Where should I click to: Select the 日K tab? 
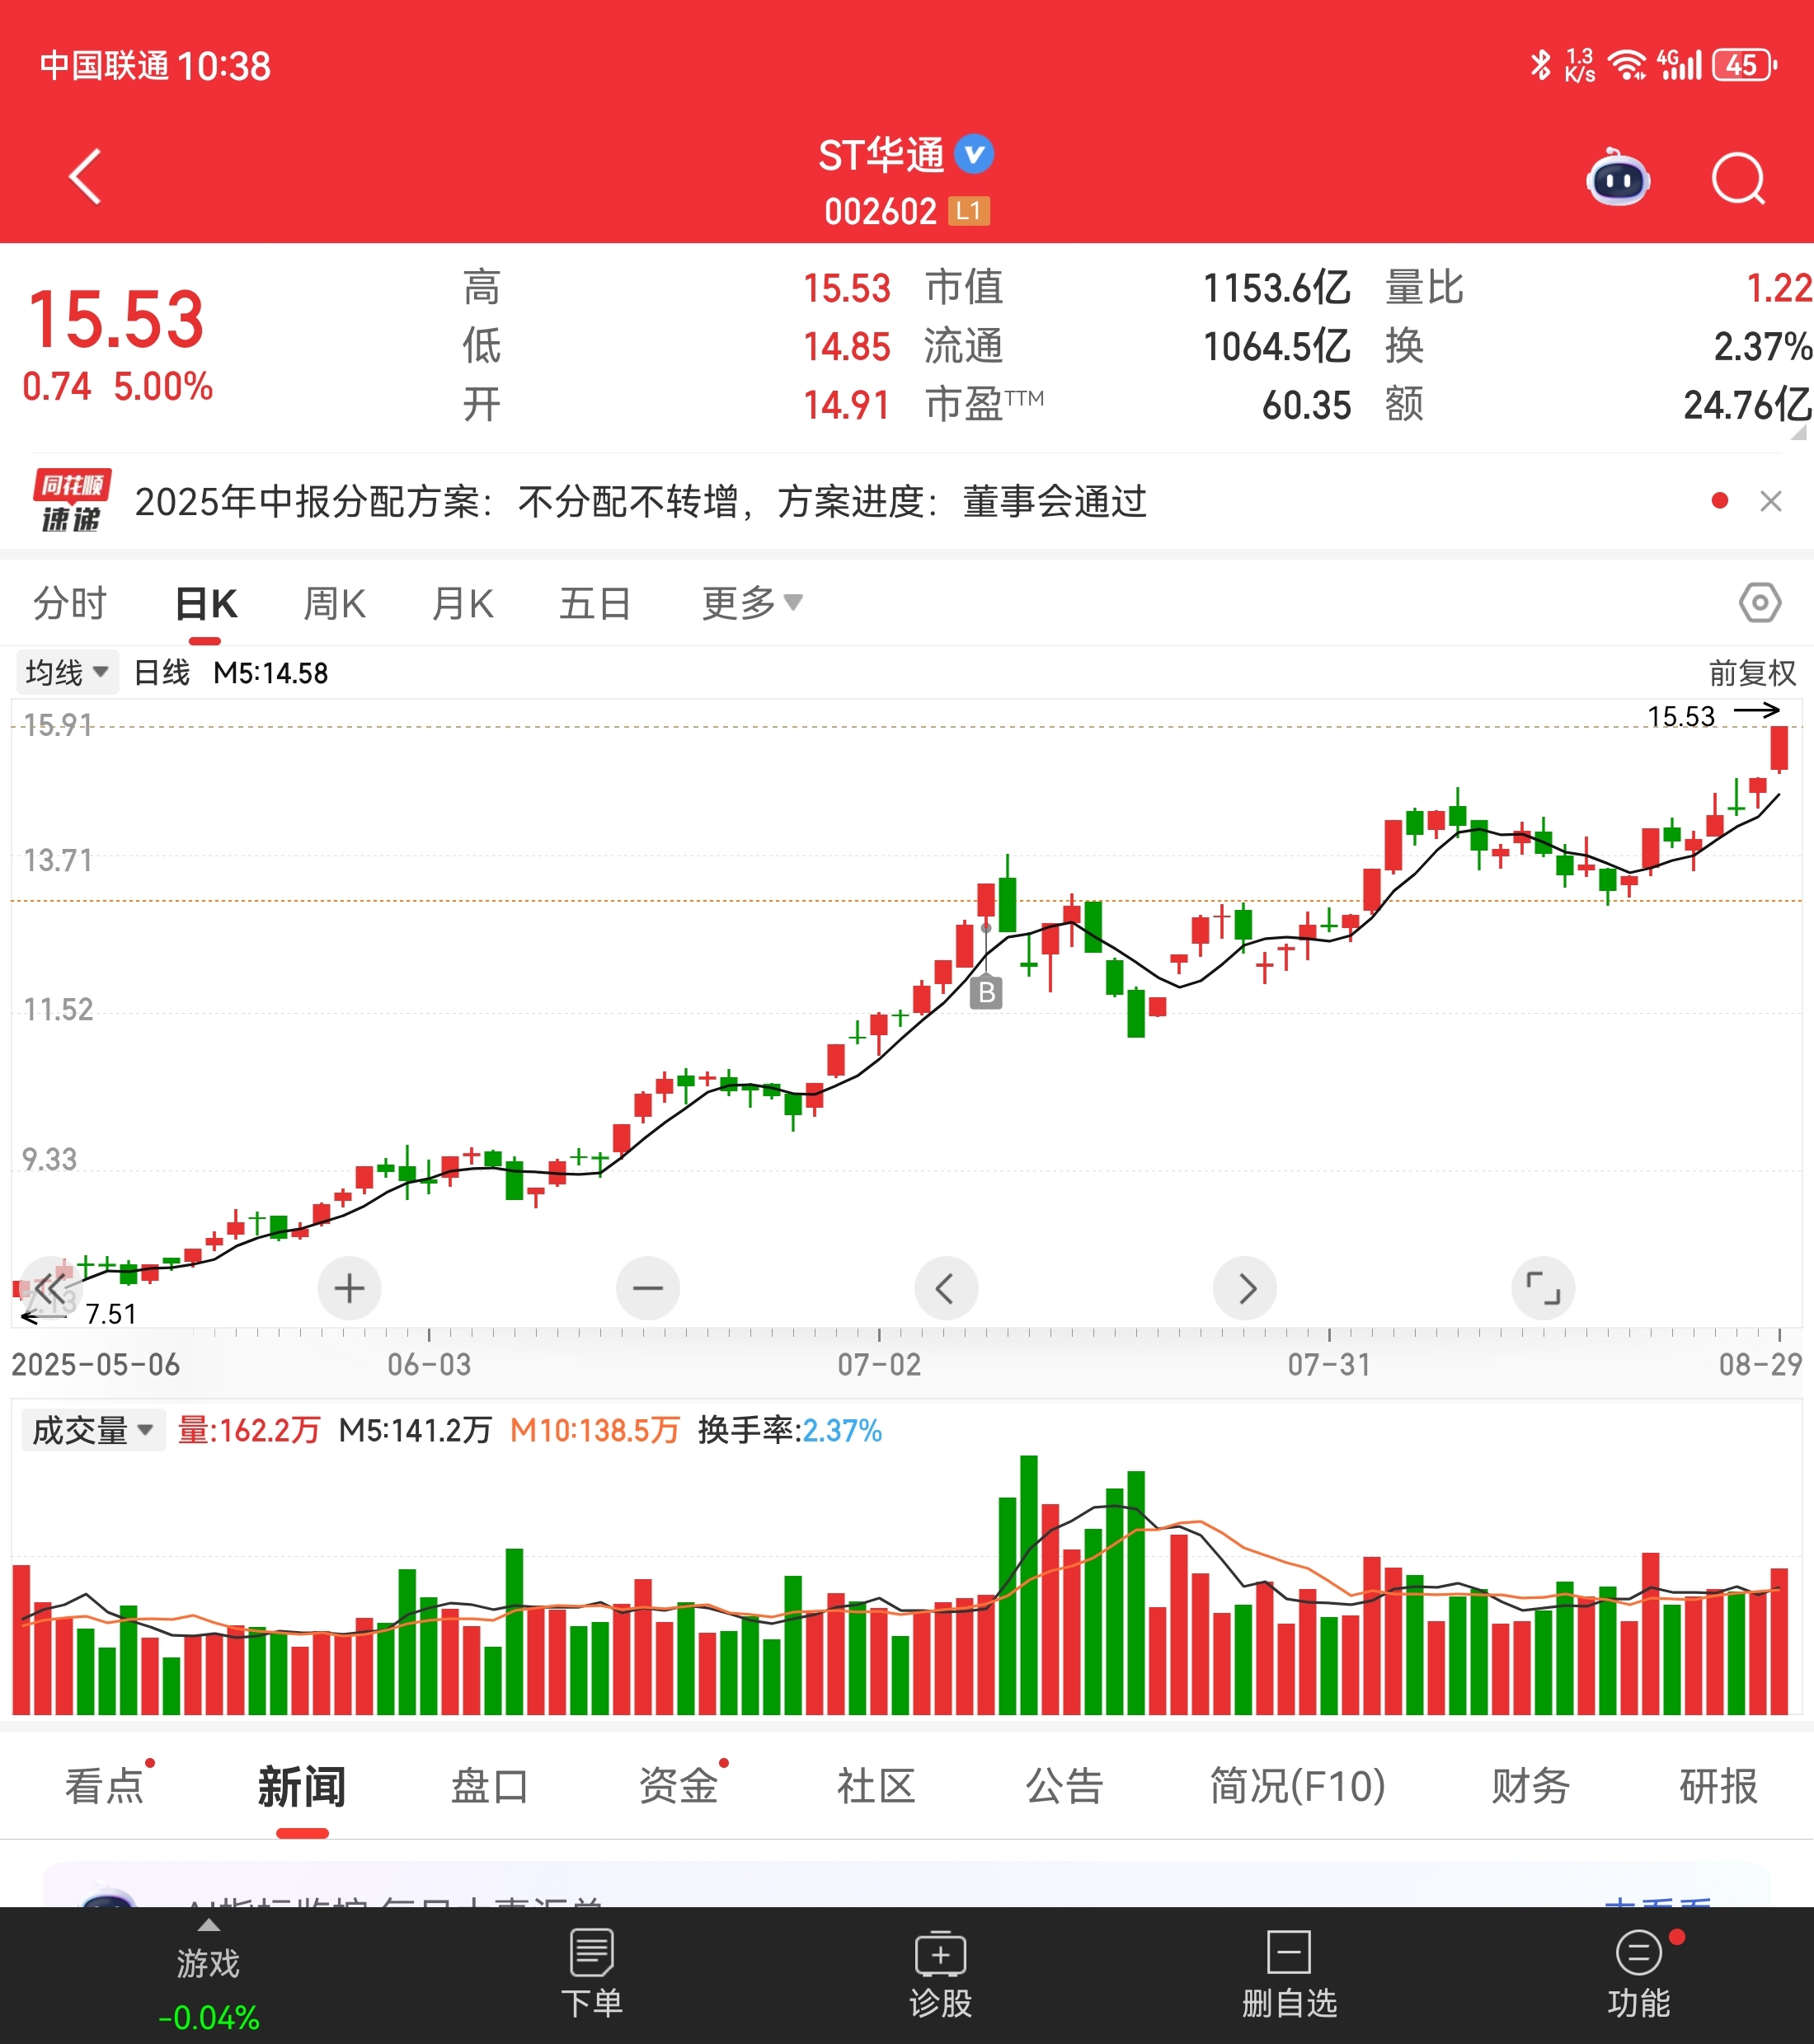(205, 603)
